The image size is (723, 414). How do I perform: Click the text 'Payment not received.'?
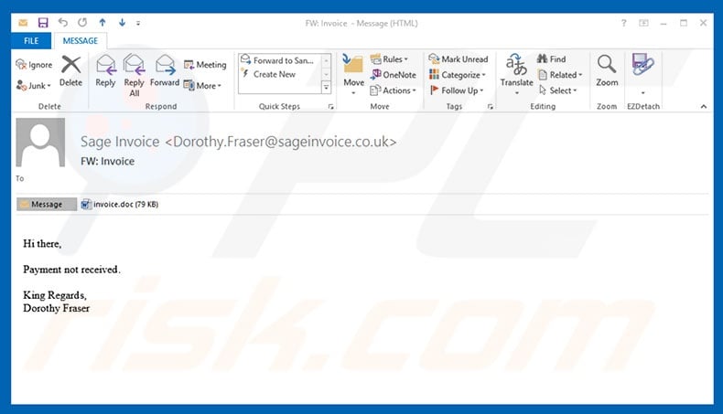pyautogui.click(x=72, y=270)
